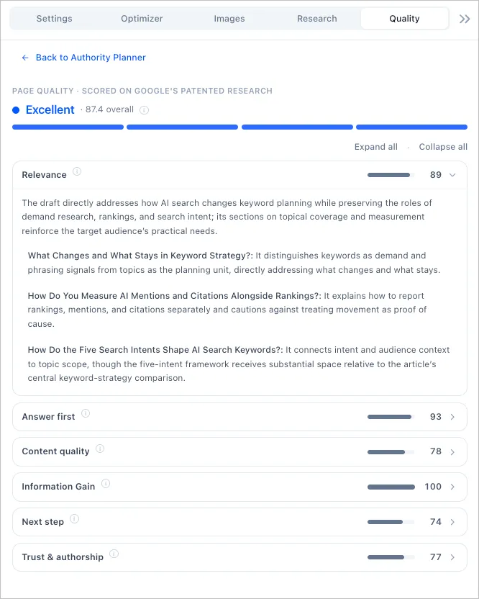Go to the Research tab
Image resolution: width=479 pixels, height=599 pixels.
coord(316,18)
